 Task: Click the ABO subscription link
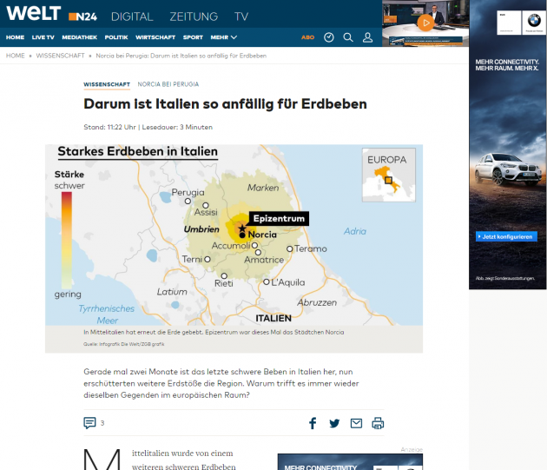click(x=307, y=37)
